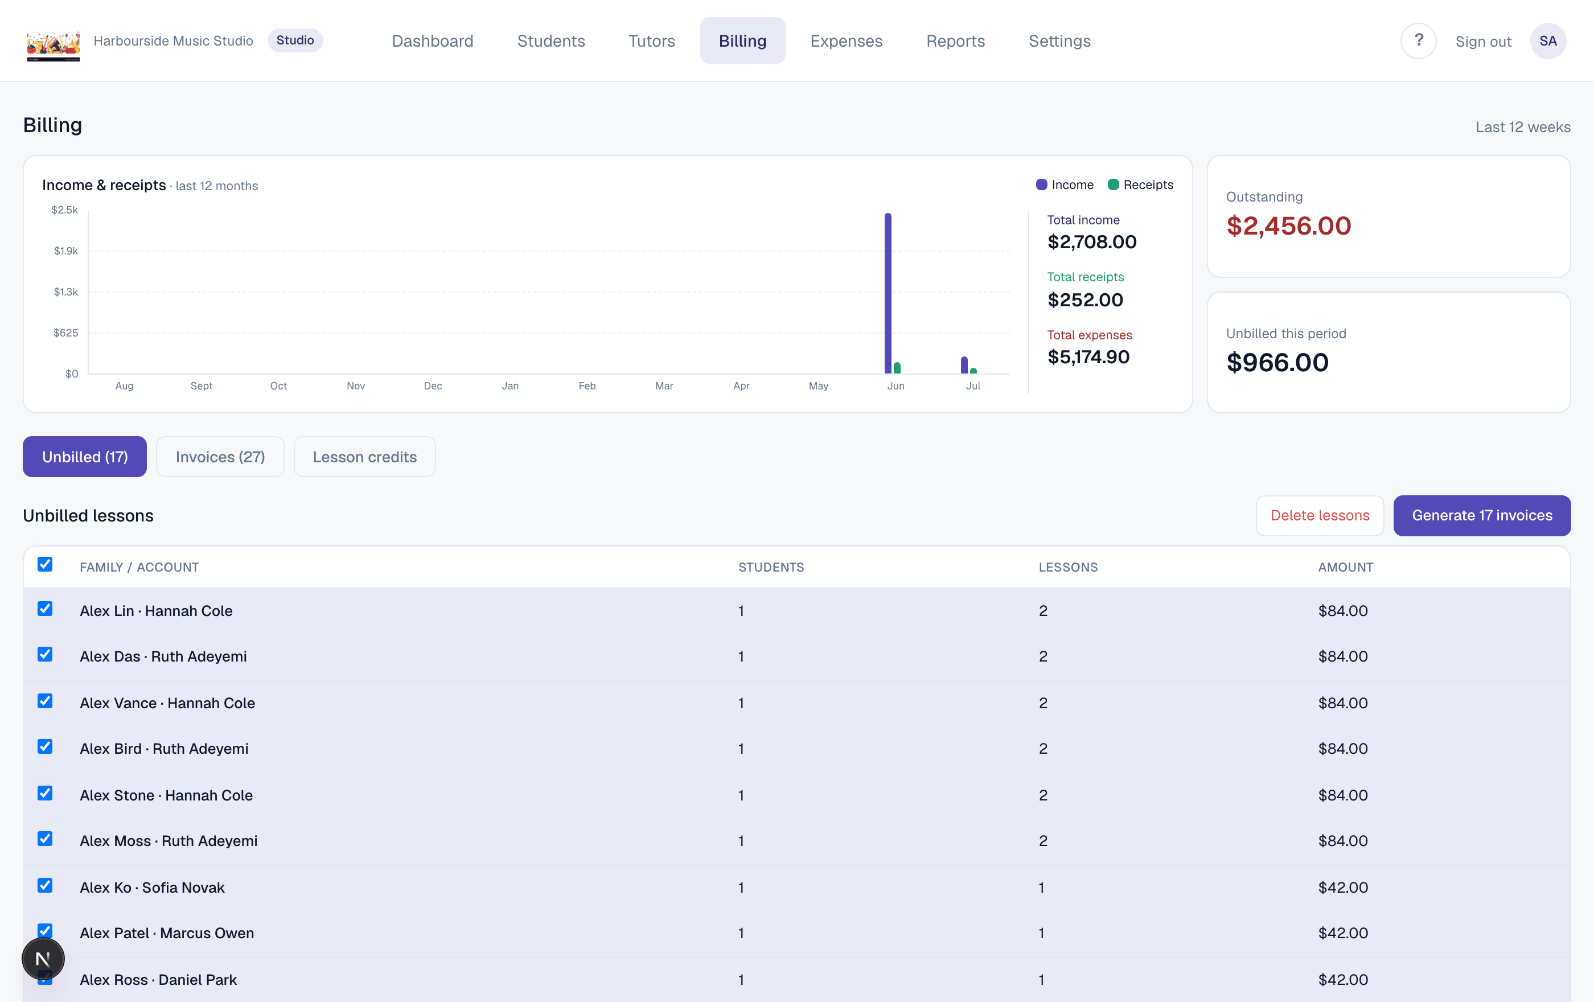Select the Alex Lin · Hannah Cole name
The width and height of the screenshot is (1594, 1002).
click(156, 611)
